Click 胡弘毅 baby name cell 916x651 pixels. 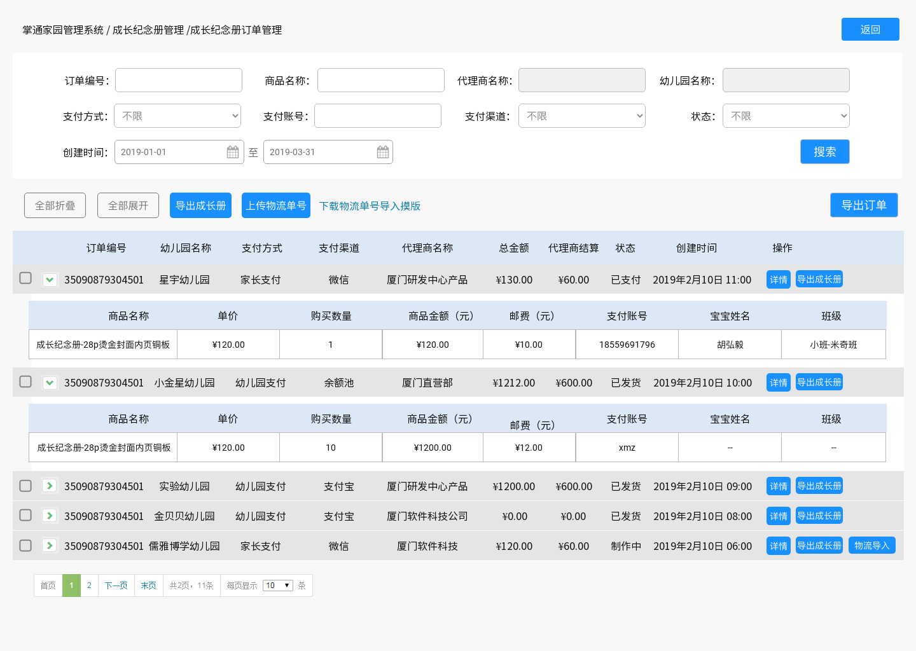pos(730,345)
